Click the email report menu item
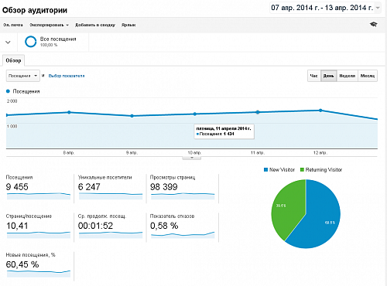Screen dimensions: 387x286 coord(13,25)
